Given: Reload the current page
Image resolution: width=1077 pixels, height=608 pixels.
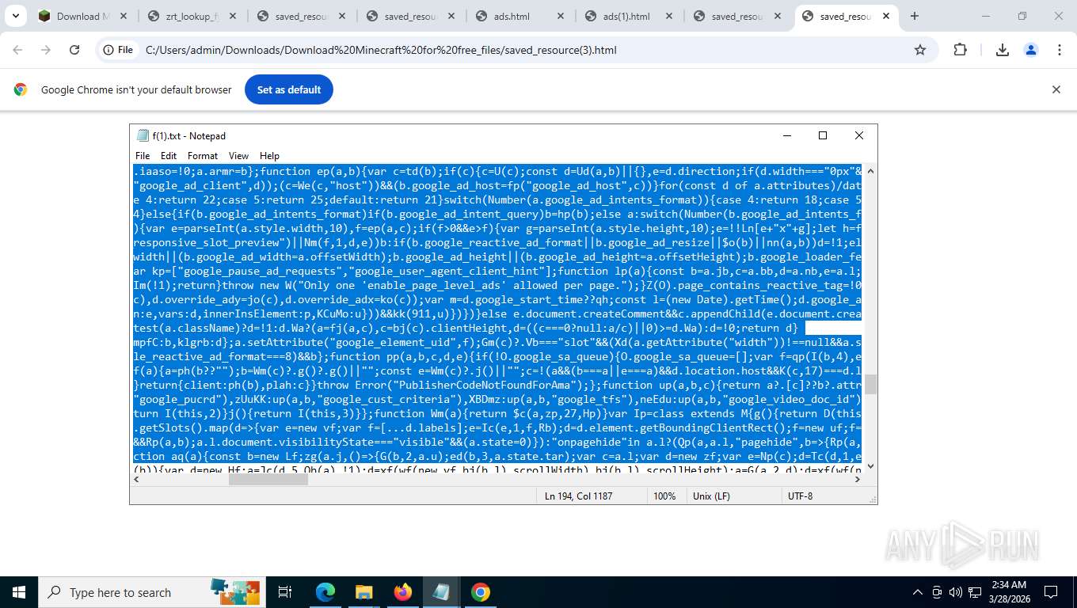Looking at the screenshot, I should (74, 50).
